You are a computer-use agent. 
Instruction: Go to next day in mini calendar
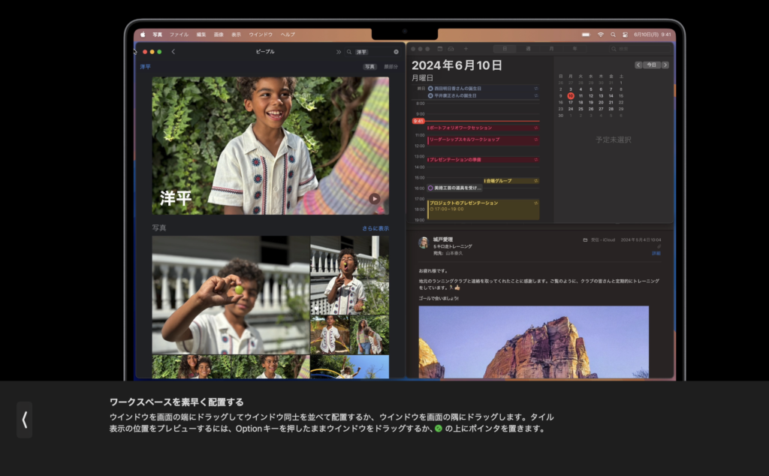point(665,65)
